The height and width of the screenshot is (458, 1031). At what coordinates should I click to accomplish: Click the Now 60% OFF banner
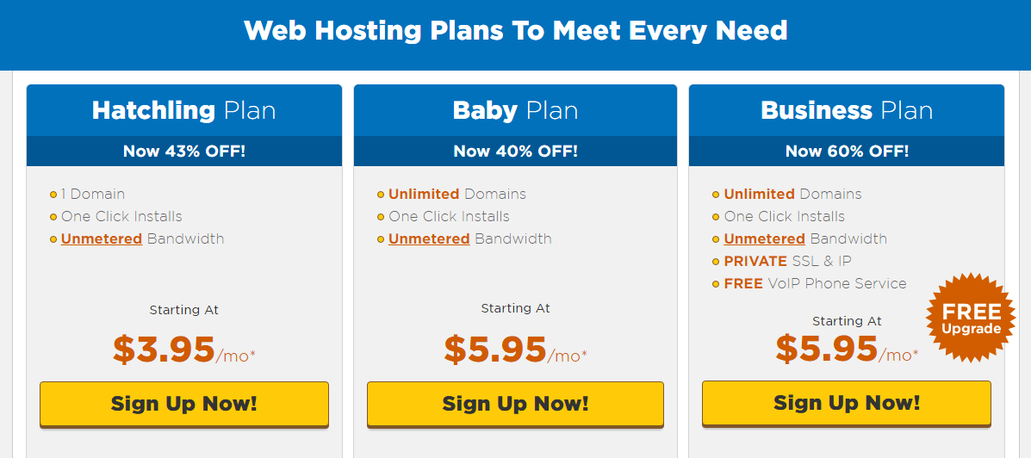pos(846,152)
